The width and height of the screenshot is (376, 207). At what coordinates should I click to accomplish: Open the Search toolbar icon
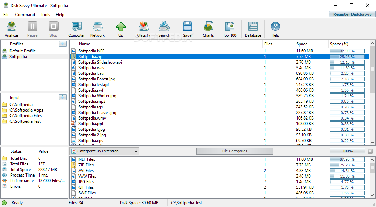[x=164, y=26]
